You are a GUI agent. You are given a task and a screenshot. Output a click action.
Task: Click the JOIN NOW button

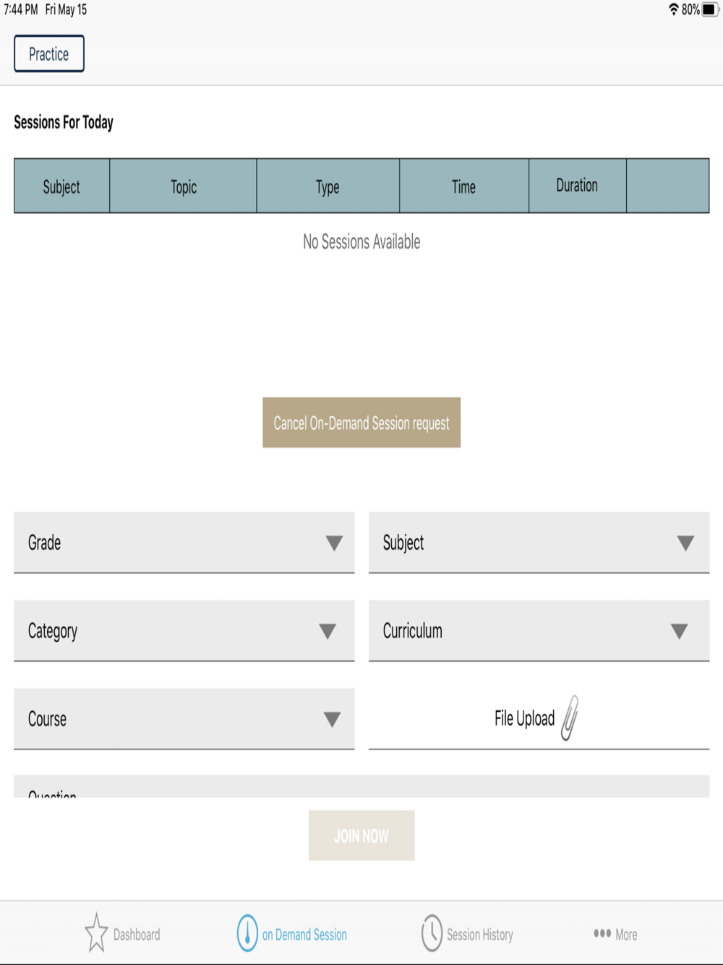361,836
